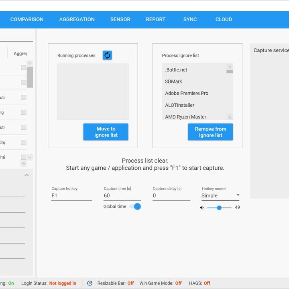
Task: Click ignore list scrollbar thumb
Action: tap(230, 72)
